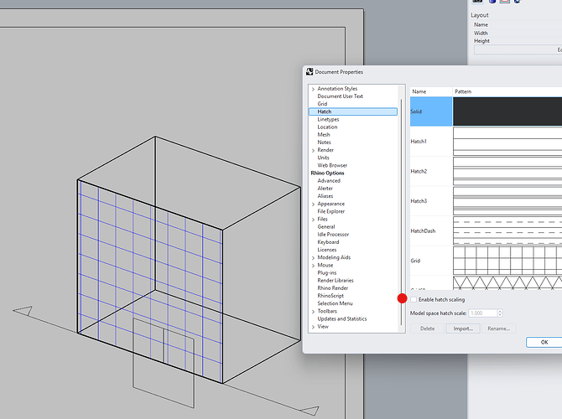Open Updates and Statistics page
The width and height of the screenshot is (562, 419).
pyautogui.click(x=342, y=319)
